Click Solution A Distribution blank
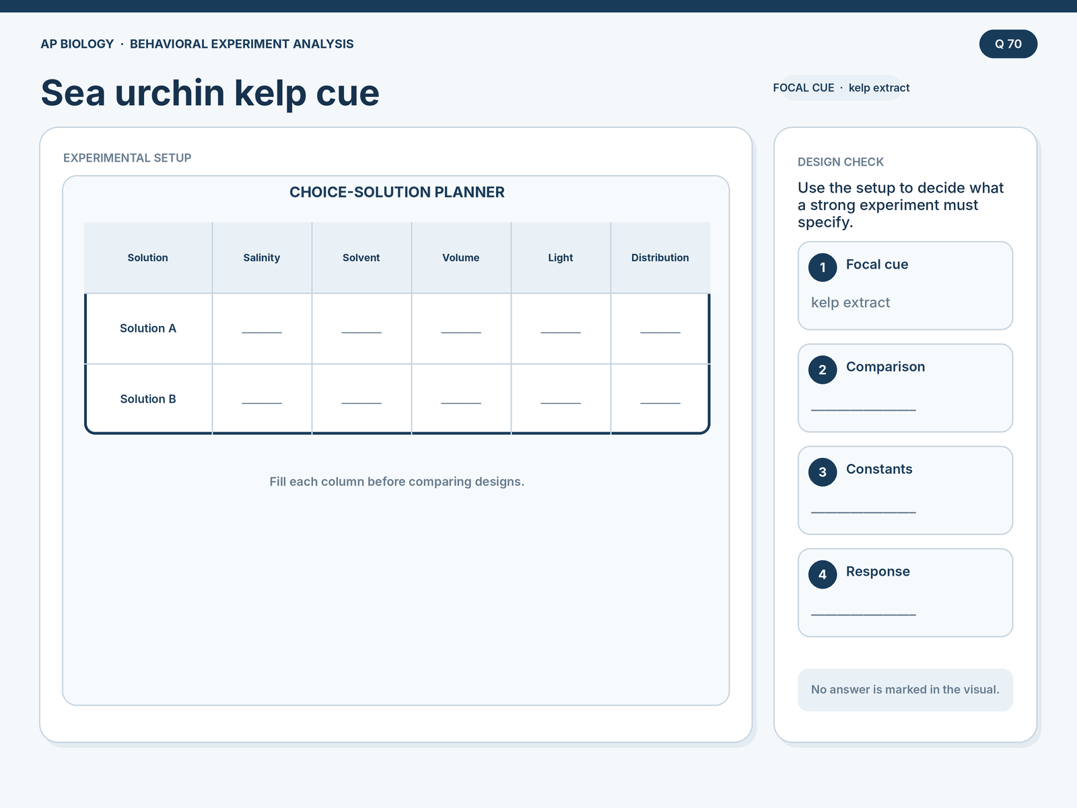The image size is (1077, 808). coord(660,329)
